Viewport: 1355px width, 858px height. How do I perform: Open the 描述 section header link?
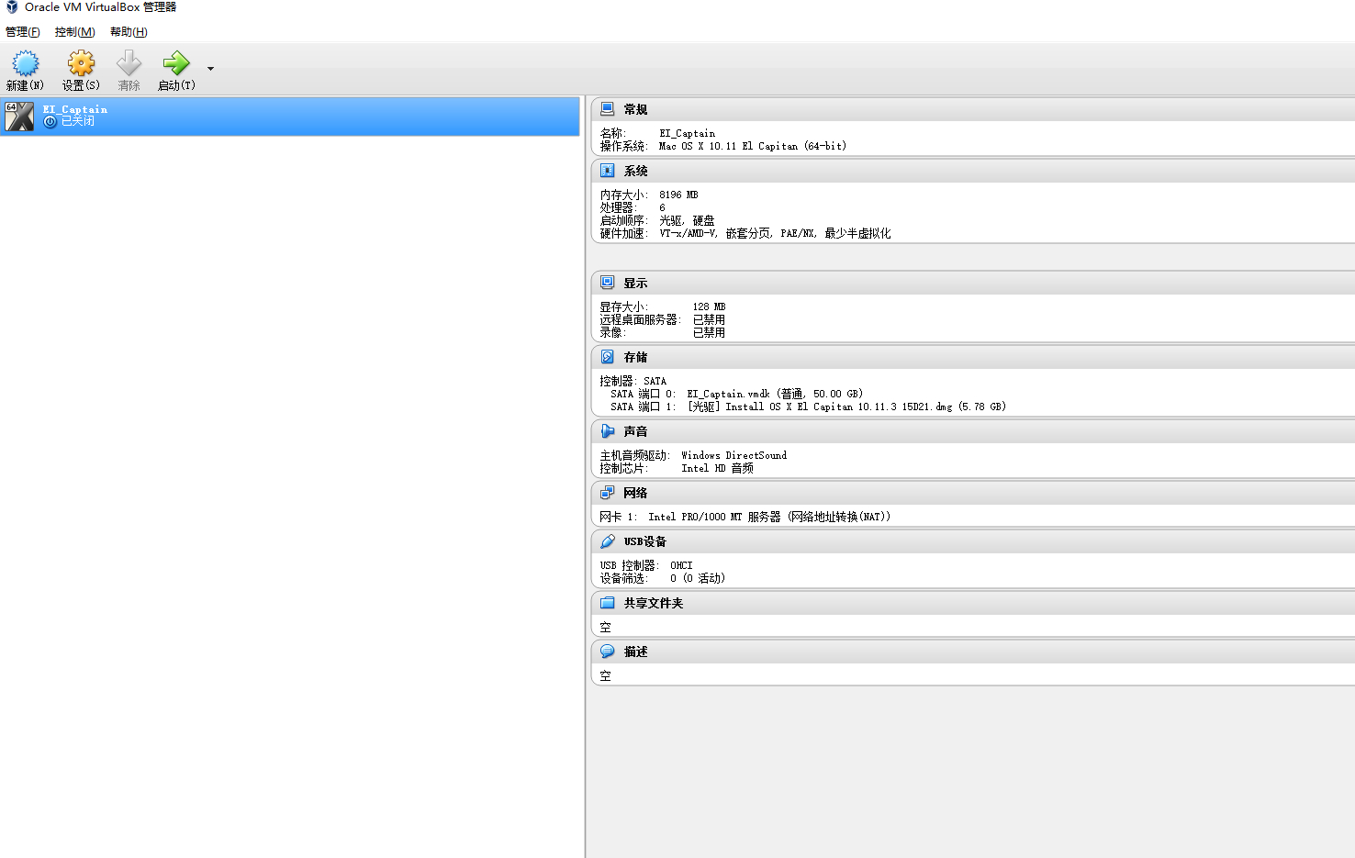635,652
